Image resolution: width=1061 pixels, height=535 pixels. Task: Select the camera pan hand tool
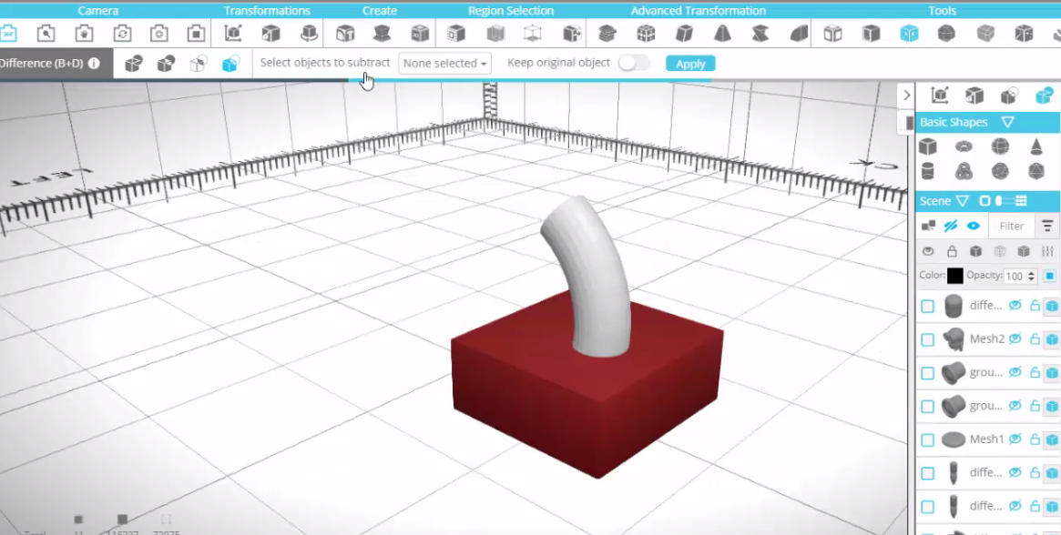click(x=83, y=33)
